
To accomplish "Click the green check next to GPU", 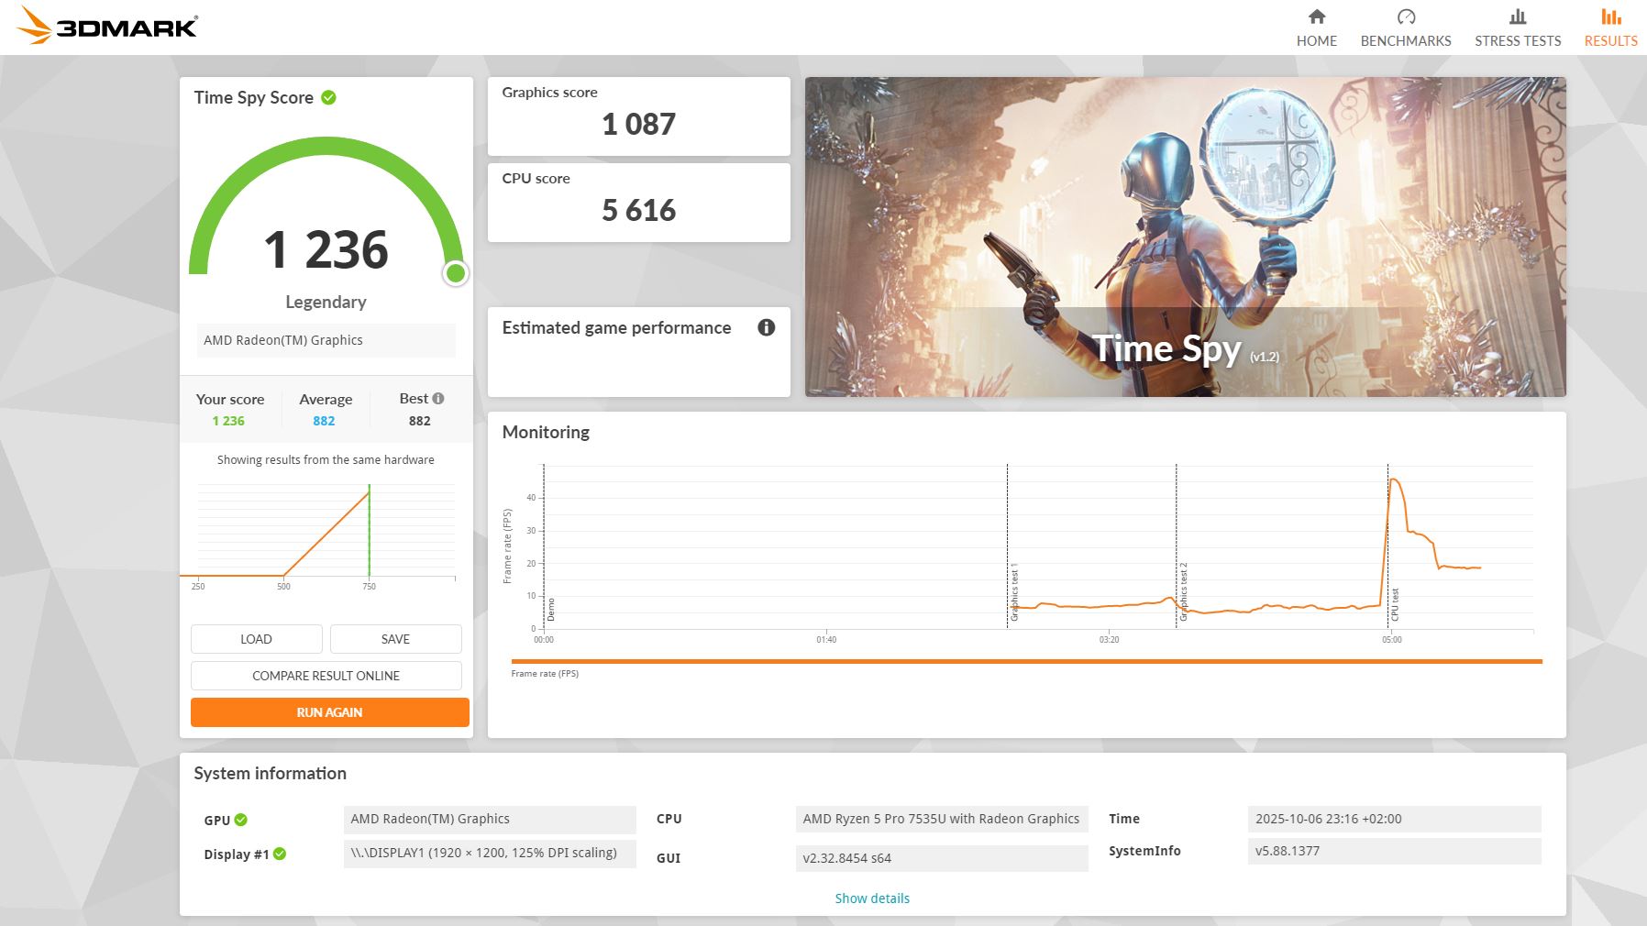I will click(241, 820).
